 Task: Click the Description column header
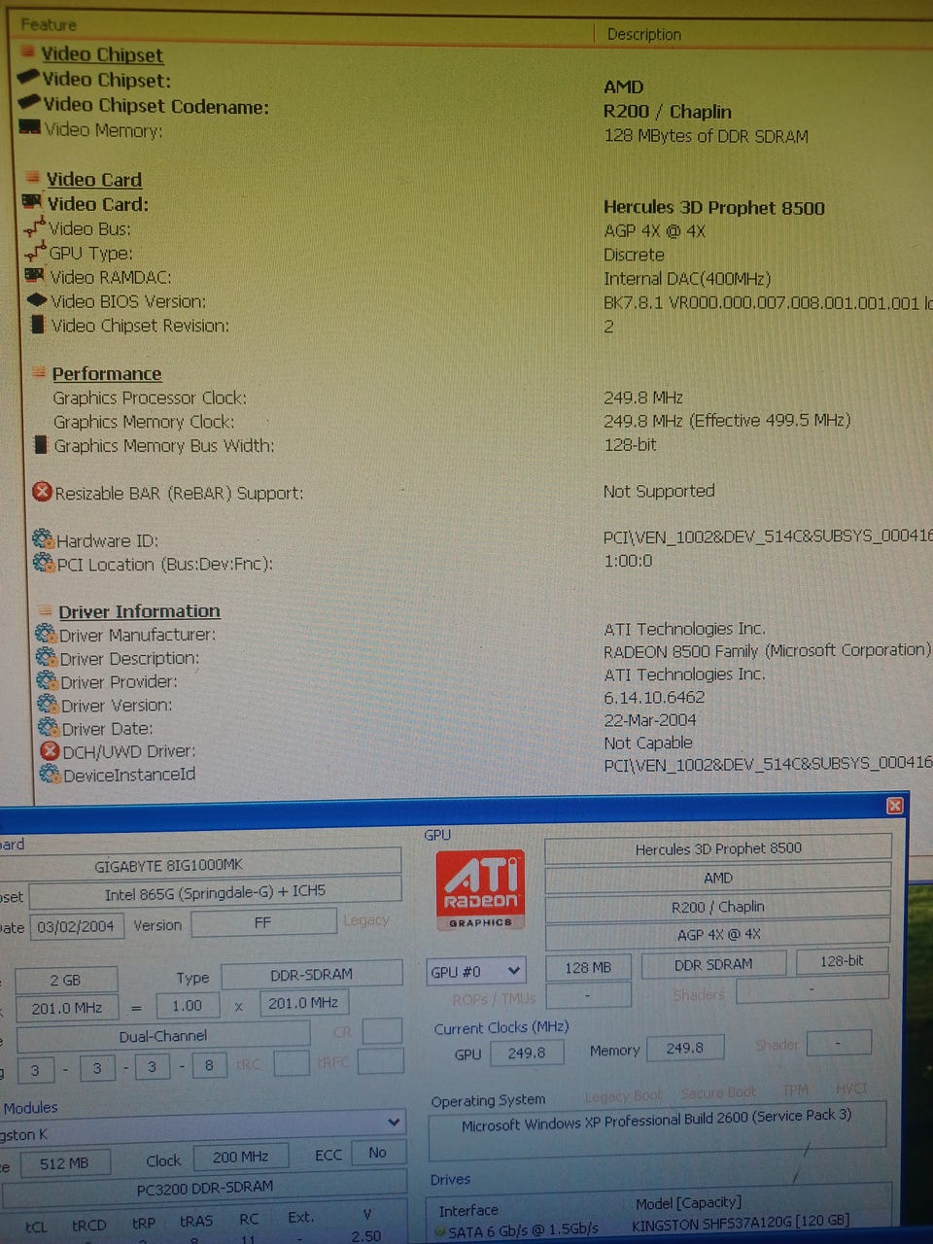pyautogui.click(x=644, y=34)
